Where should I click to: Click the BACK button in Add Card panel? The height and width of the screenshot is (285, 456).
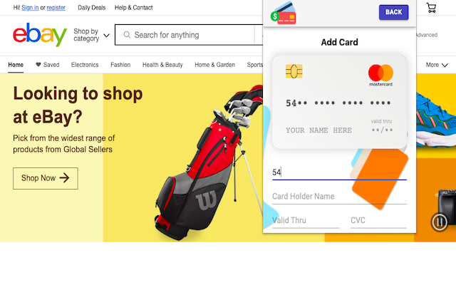tap(393, 12)
